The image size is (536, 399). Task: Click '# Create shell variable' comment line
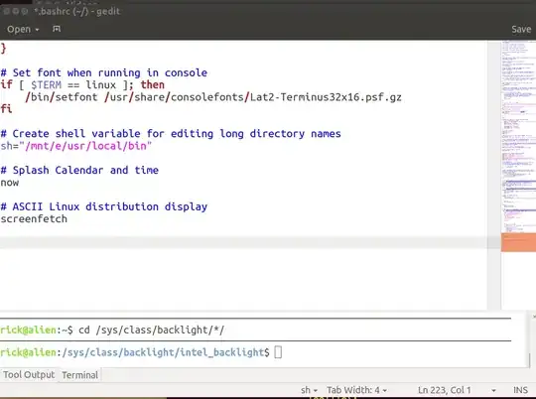coord(171,134)
